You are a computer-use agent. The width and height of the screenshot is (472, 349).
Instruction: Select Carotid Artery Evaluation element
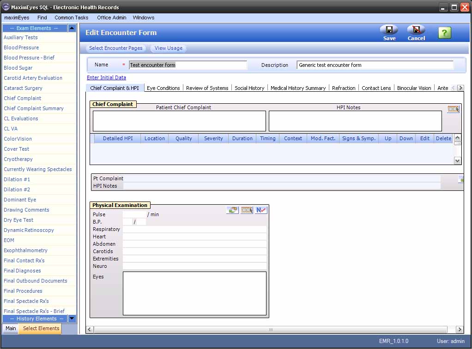[33, 78]
